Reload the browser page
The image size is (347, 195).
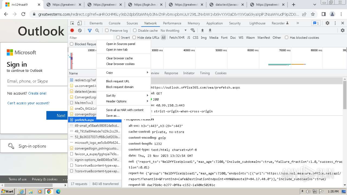click(x=23, y=14)
